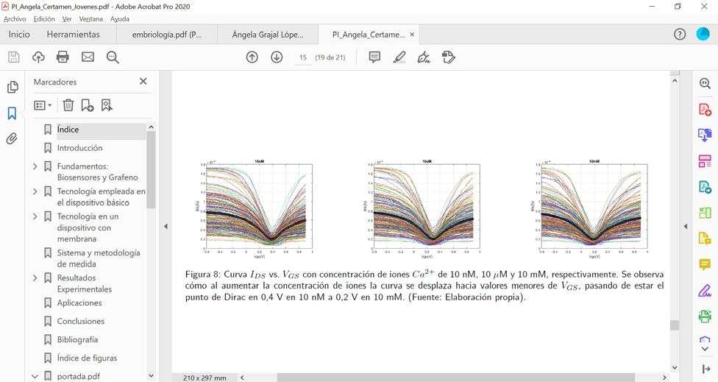This screenshot has height=382, width=718.
Task: Find current bookmark icon
Action: click(107, 105)
